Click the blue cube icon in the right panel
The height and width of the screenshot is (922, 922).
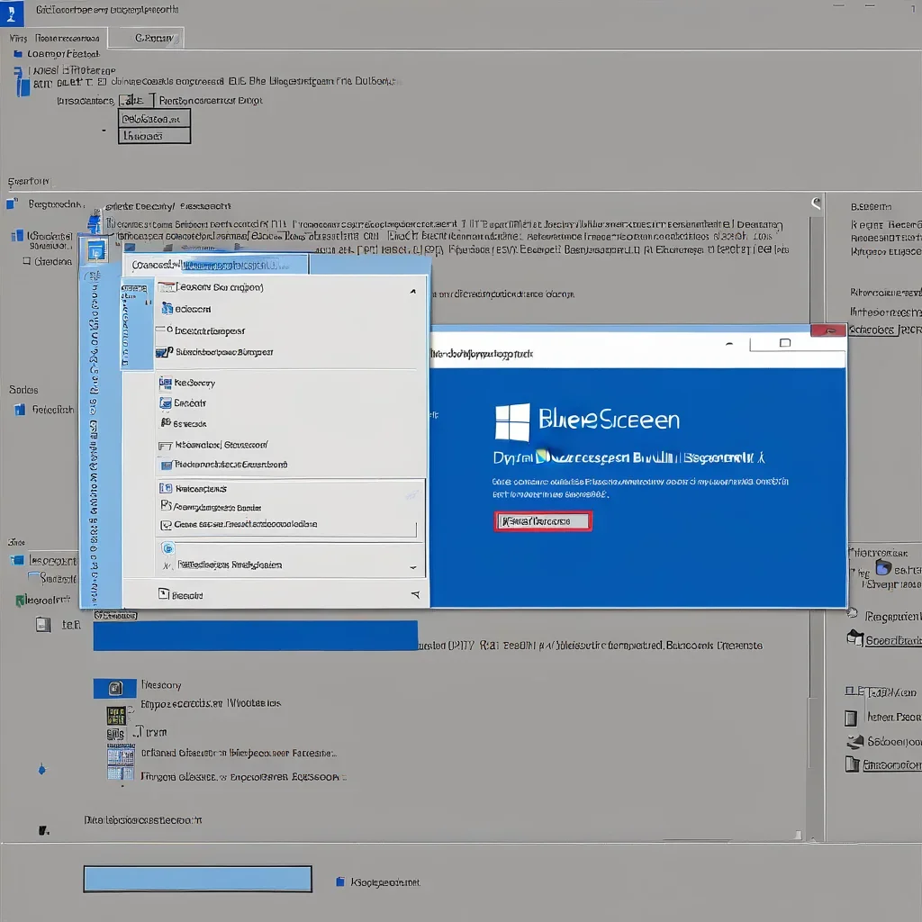883,567
